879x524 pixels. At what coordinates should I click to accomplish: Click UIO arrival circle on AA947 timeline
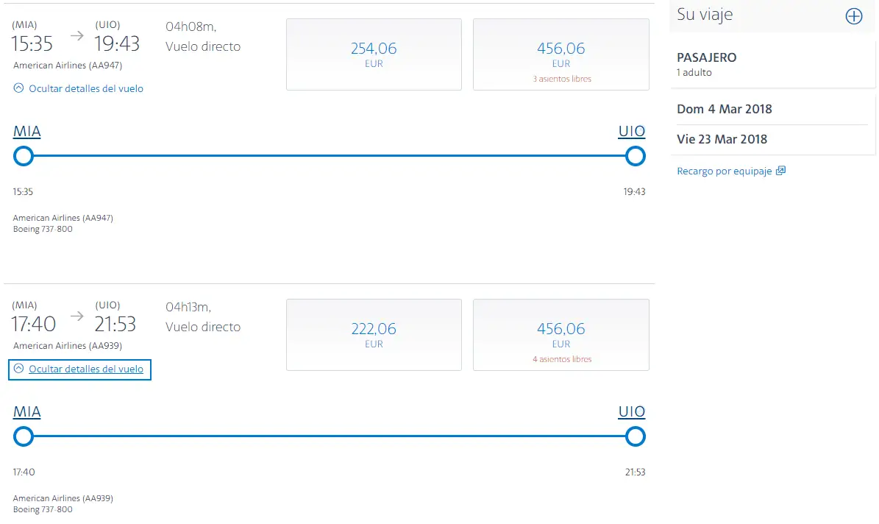(x=635, y=156)
